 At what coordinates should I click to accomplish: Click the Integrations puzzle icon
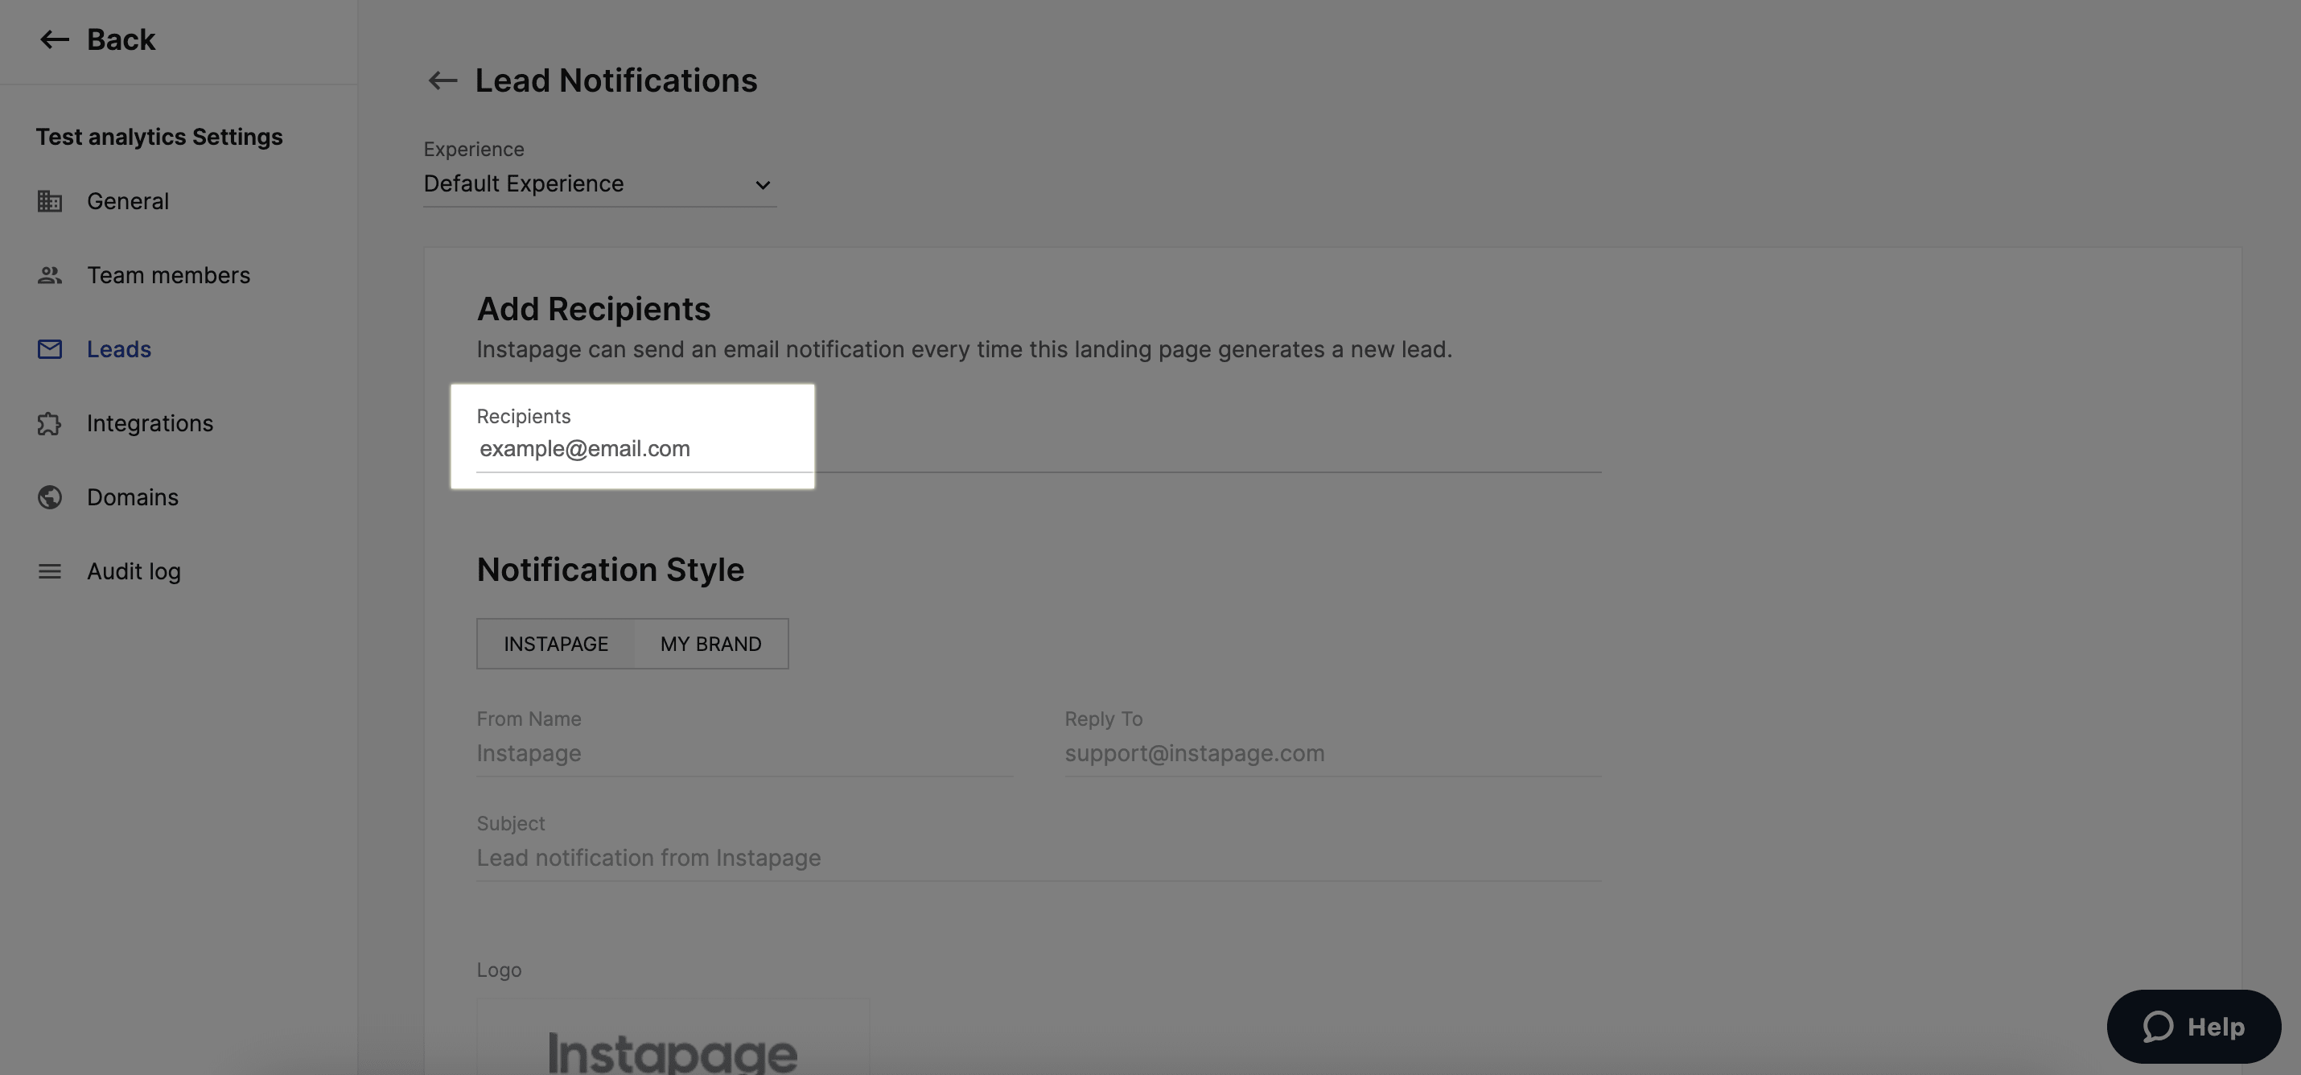[x=50, y=423]
